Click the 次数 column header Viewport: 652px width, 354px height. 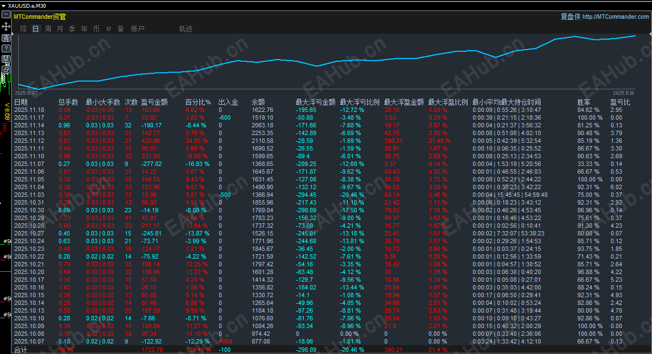tap(131, 102)
